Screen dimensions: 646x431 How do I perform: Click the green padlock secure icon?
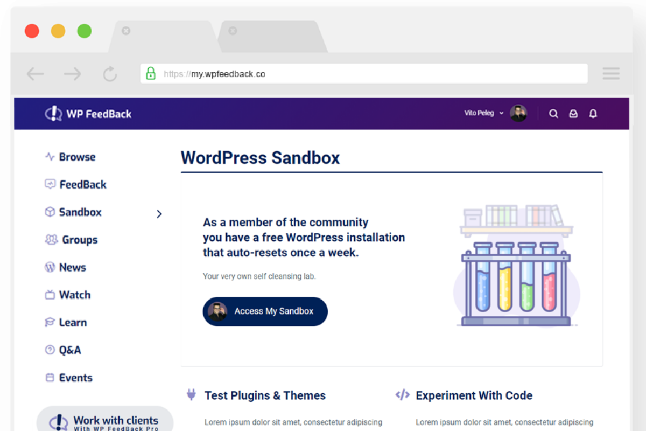tap(151, 73)
